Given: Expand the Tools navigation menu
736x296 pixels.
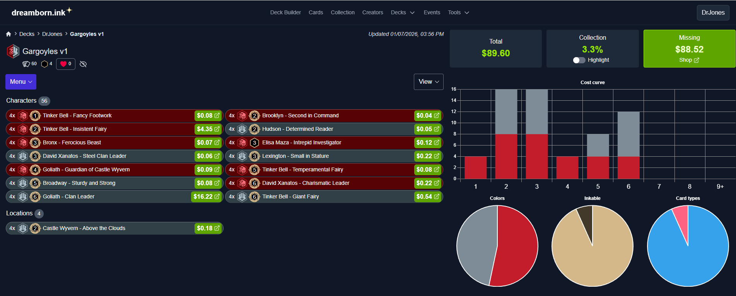Looking at the screenshot, I should click(x=459, y=13).
